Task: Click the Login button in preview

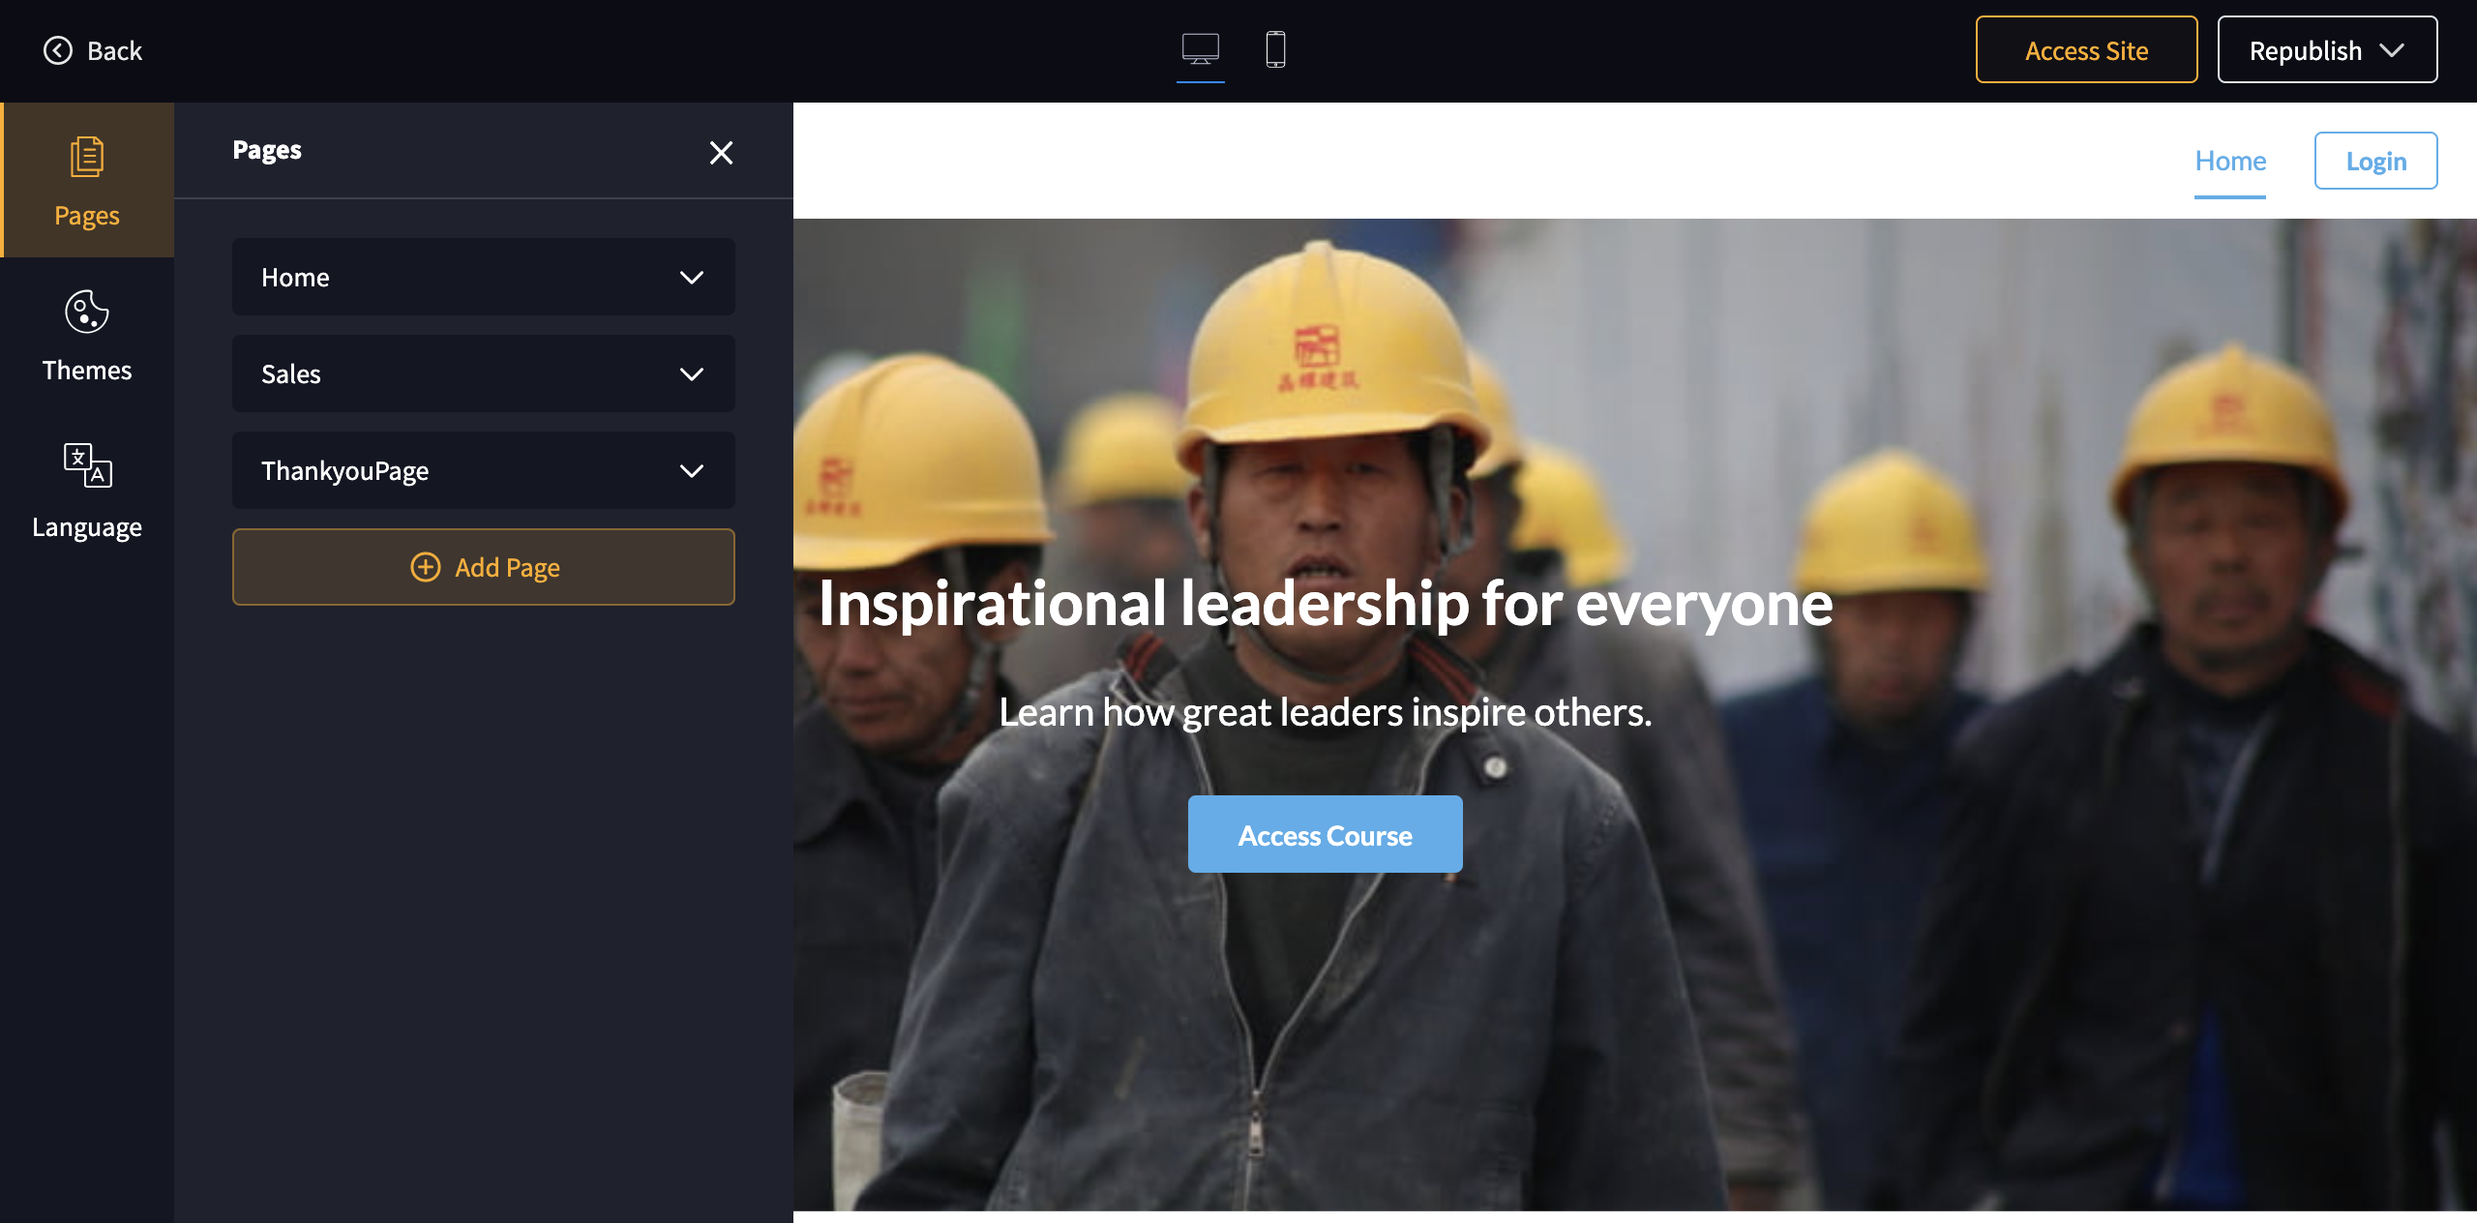Action: (x=2375, y=162)
